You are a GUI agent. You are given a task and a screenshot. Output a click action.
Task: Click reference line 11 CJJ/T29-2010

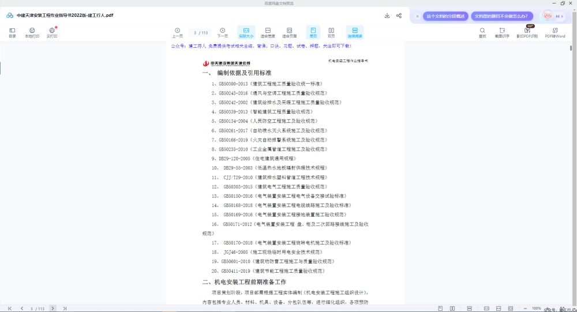(x=269, y=178)
